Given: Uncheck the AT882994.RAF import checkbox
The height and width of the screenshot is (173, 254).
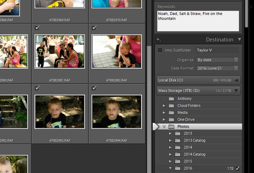Looking at the screenshot, I should [x=94, y=88].
